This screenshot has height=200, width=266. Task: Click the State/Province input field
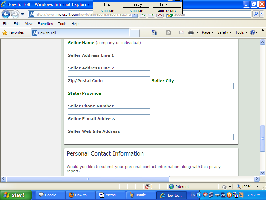tap(109, 99)
